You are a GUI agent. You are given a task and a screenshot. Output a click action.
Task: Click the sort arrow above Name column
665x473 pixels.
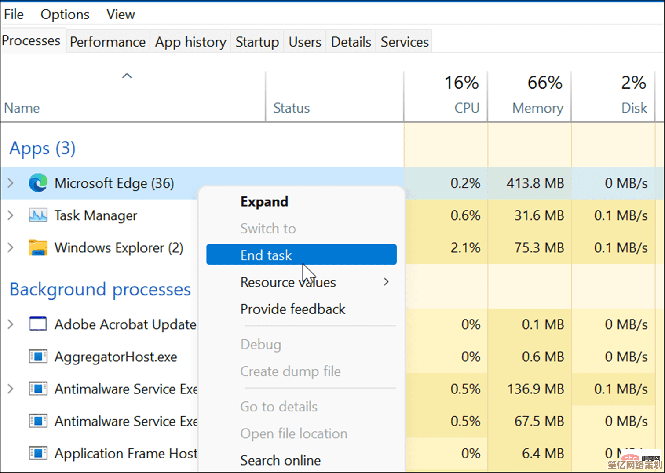[x=127, y=76]
